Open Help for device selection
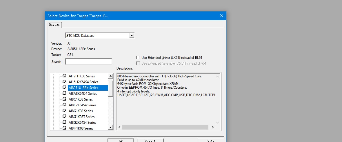342x142 pixels. [211, 140]
